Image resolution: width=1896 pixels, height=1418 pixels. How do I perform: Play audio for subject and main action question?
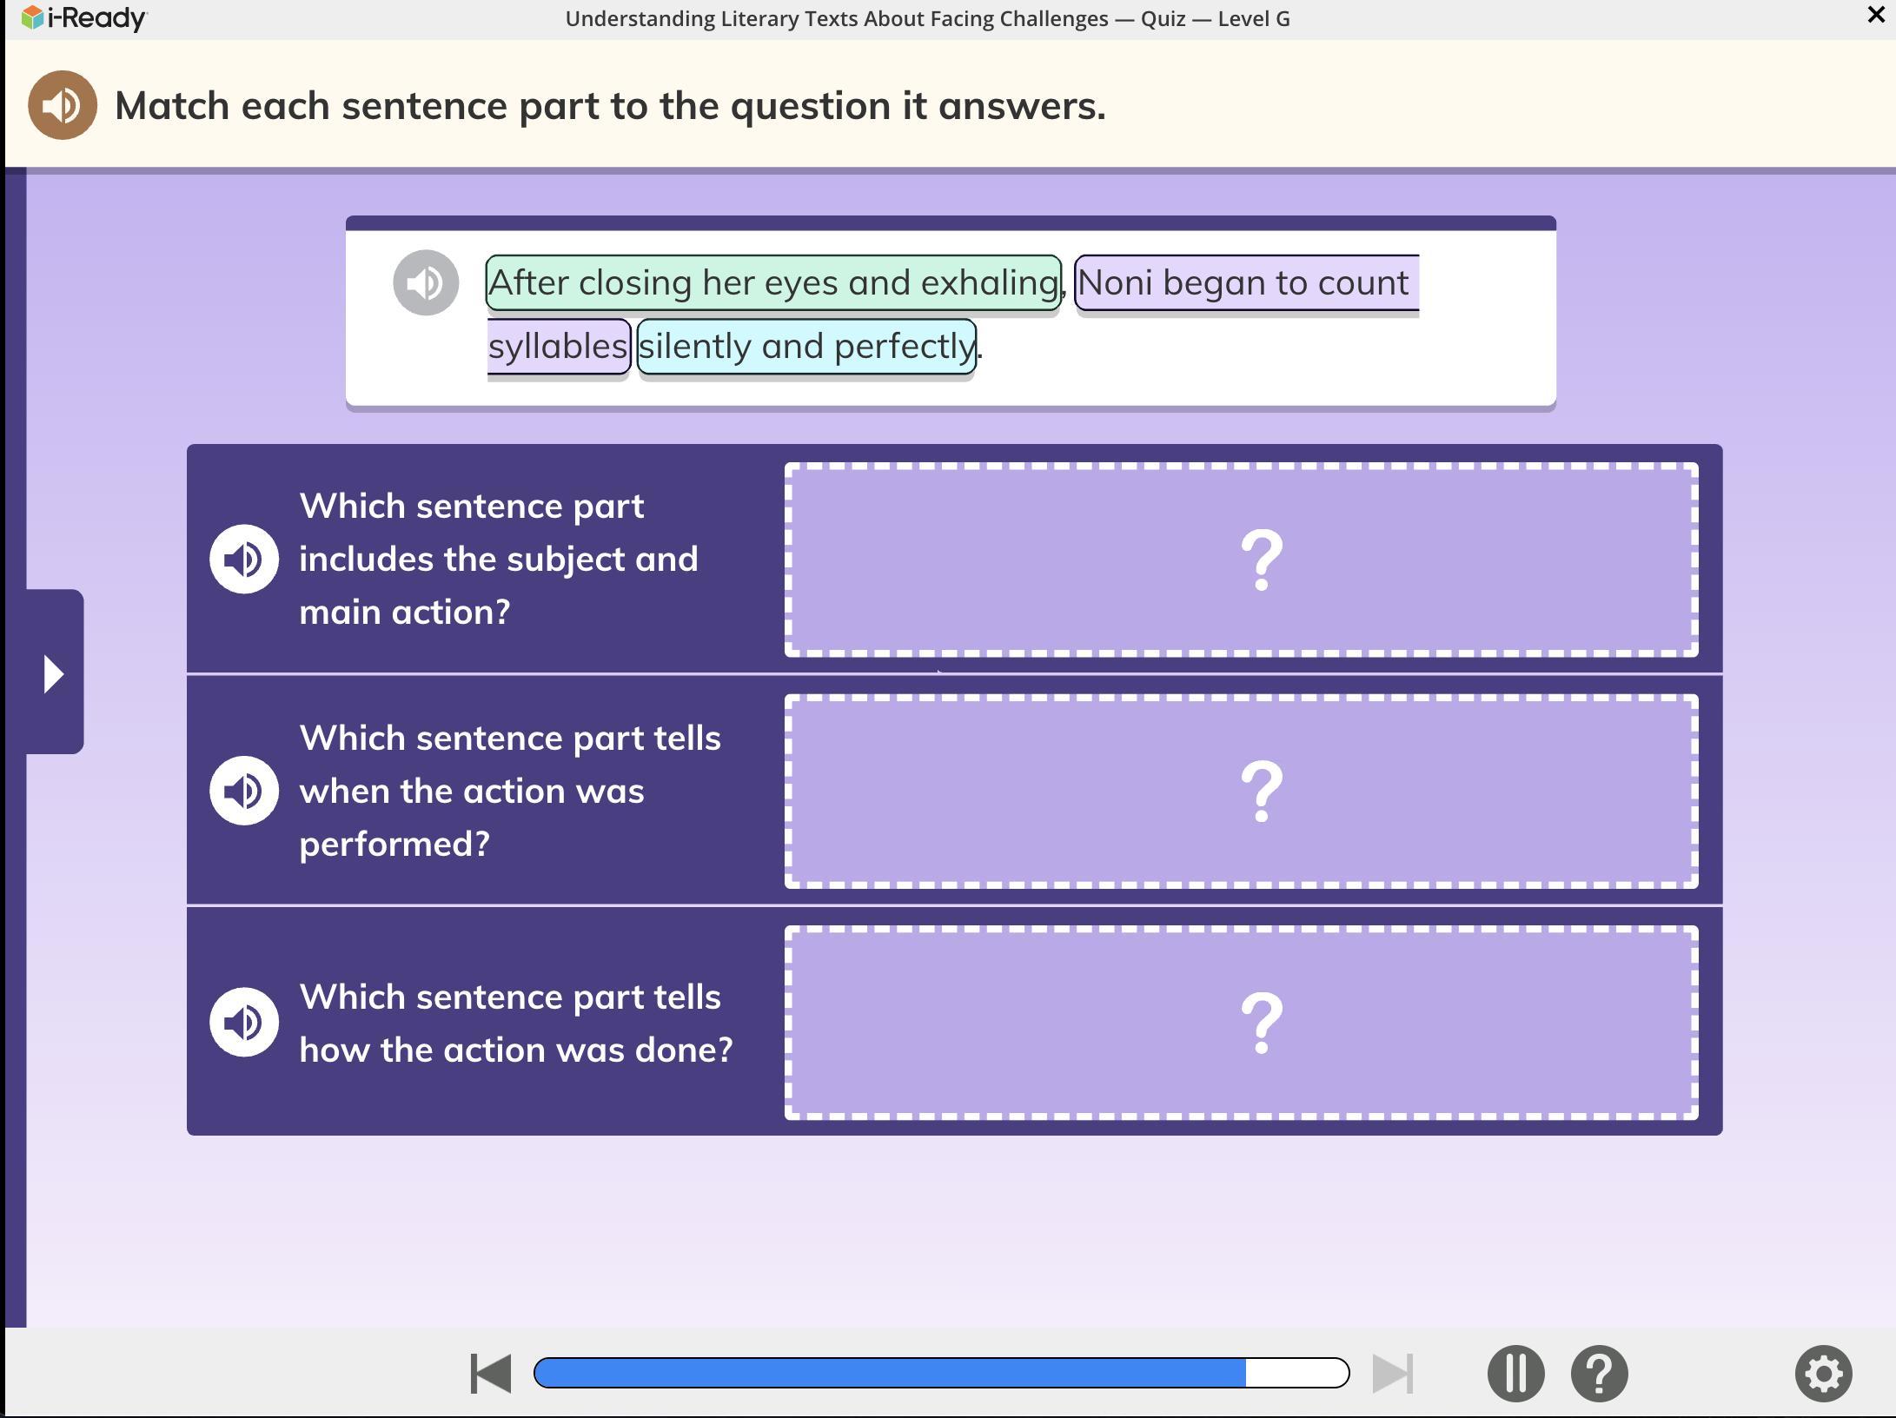click(x=244, y=559)
